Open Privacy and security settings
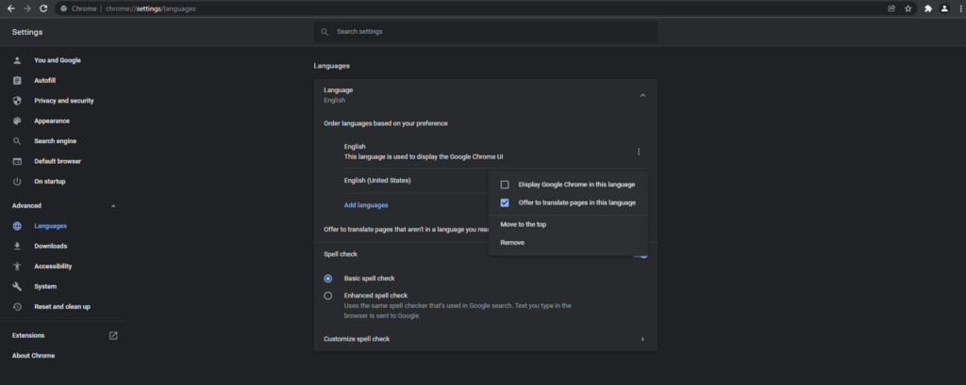This screenshot has width=966, height=385. coord(64,101)
